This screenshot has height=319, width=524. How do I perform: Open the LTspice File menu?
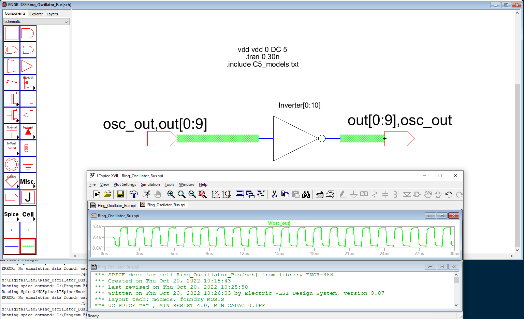tap(92, 184)
